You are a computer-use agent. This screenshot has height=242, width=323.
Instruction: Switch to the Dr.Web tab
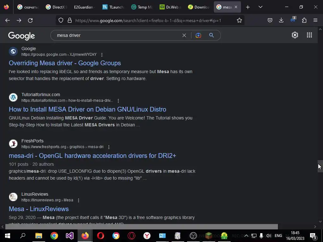pyautogui.click(x=170, y=7)
